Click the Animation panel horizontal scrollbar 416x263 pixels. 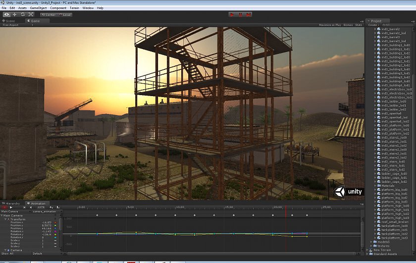tap(211, 254)
